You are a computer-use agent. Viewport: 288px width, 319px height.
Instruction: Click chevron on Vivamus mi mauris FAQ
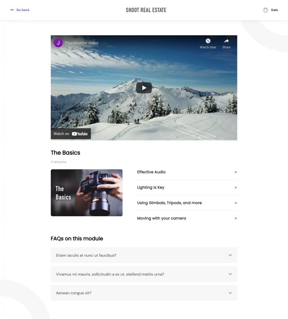[x=230, y=274]
